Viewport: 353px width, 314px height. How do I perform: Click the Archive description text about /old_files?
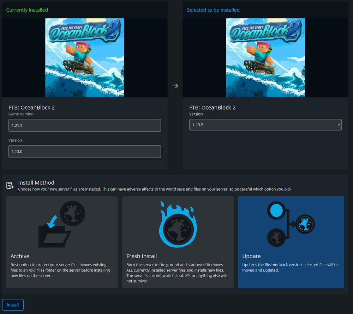tap(60, 270)
